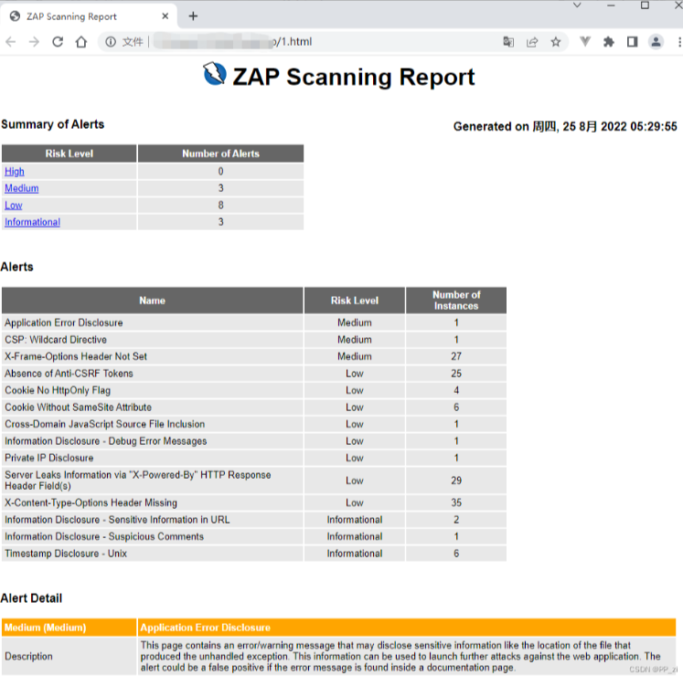Open the High risk level link
This screenshot has width=683, height=676.
tap(15, 172)
